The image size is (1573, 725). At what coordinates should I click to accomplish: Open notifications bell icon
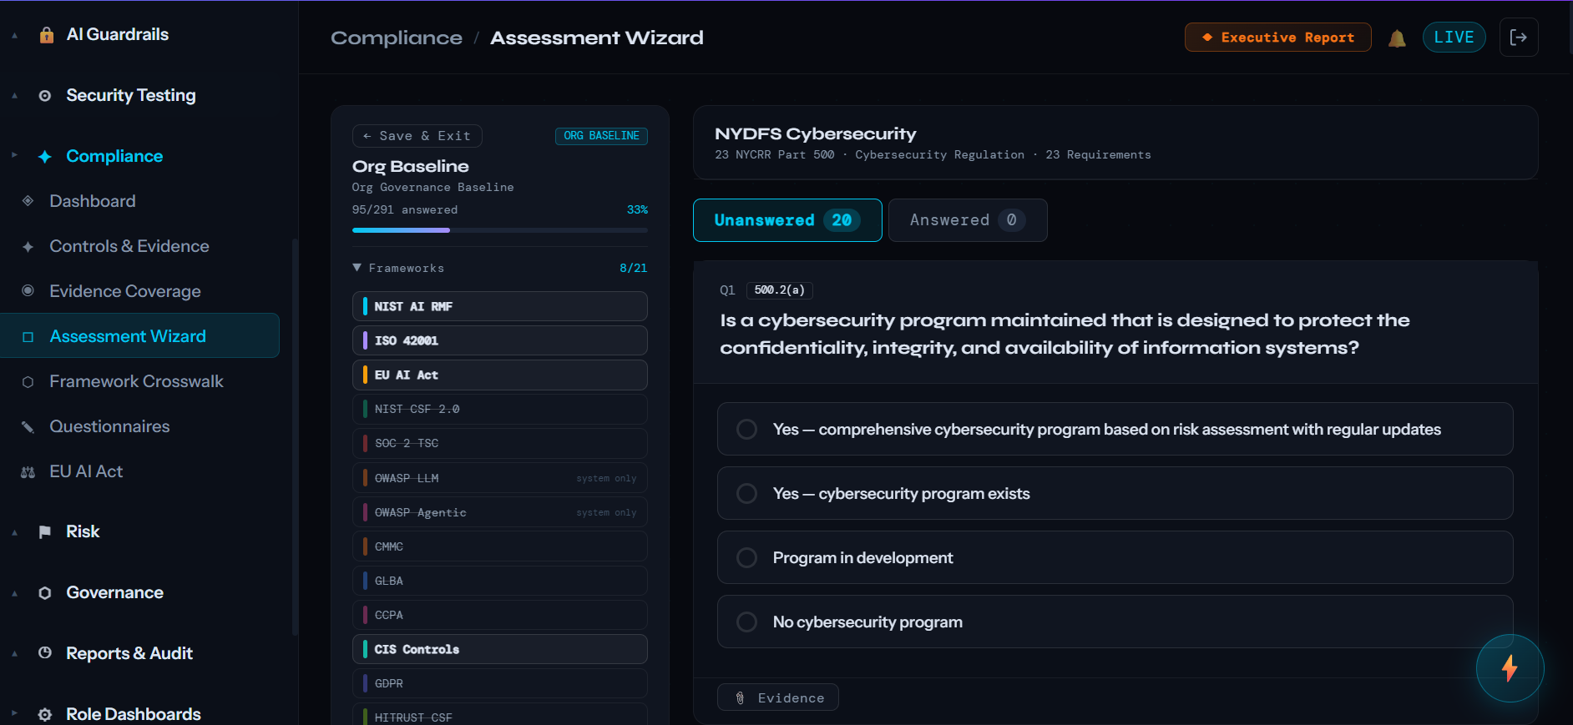(x=1397, y=38)
